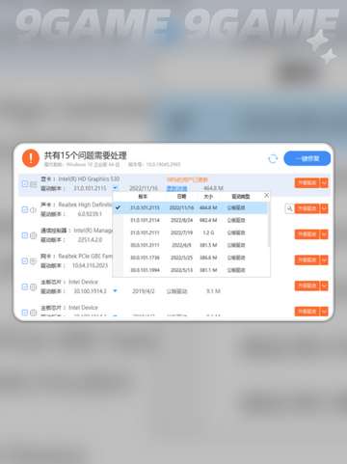Expand the orange arrow in the Intel Device 2019/4/2 row
Screen dimensions: 347x464
coord(324,286)
